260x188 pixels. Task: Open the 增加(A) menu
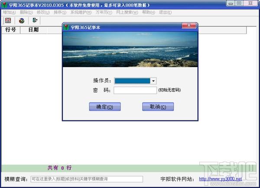coord(10,12)
